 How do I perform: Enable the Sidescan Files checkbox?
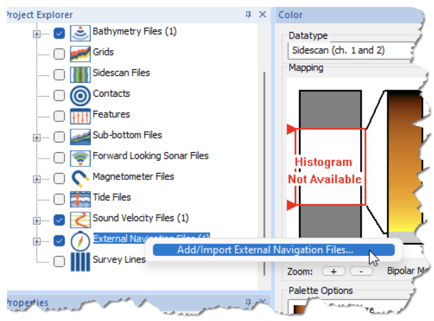(x=59, y=75)
